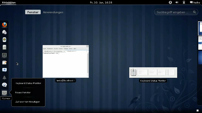Click the terminal preview's vertical scrollbar
Viewport: 202px width, 113px height.
(88, 65)
